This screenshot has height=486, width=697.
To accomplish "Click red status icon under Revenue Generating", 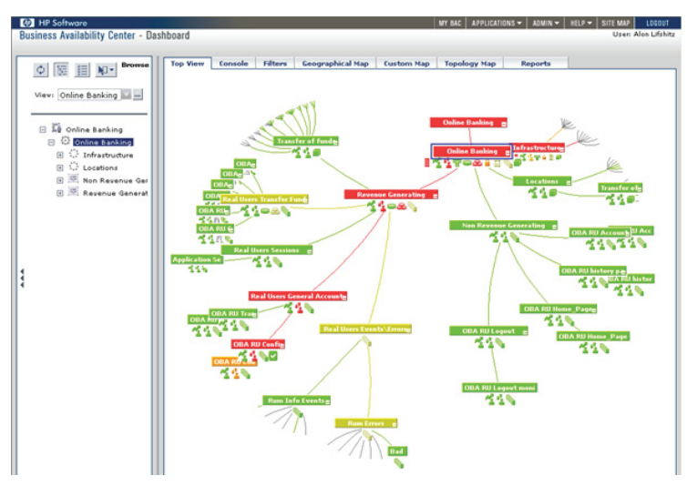I will point(382,207).
